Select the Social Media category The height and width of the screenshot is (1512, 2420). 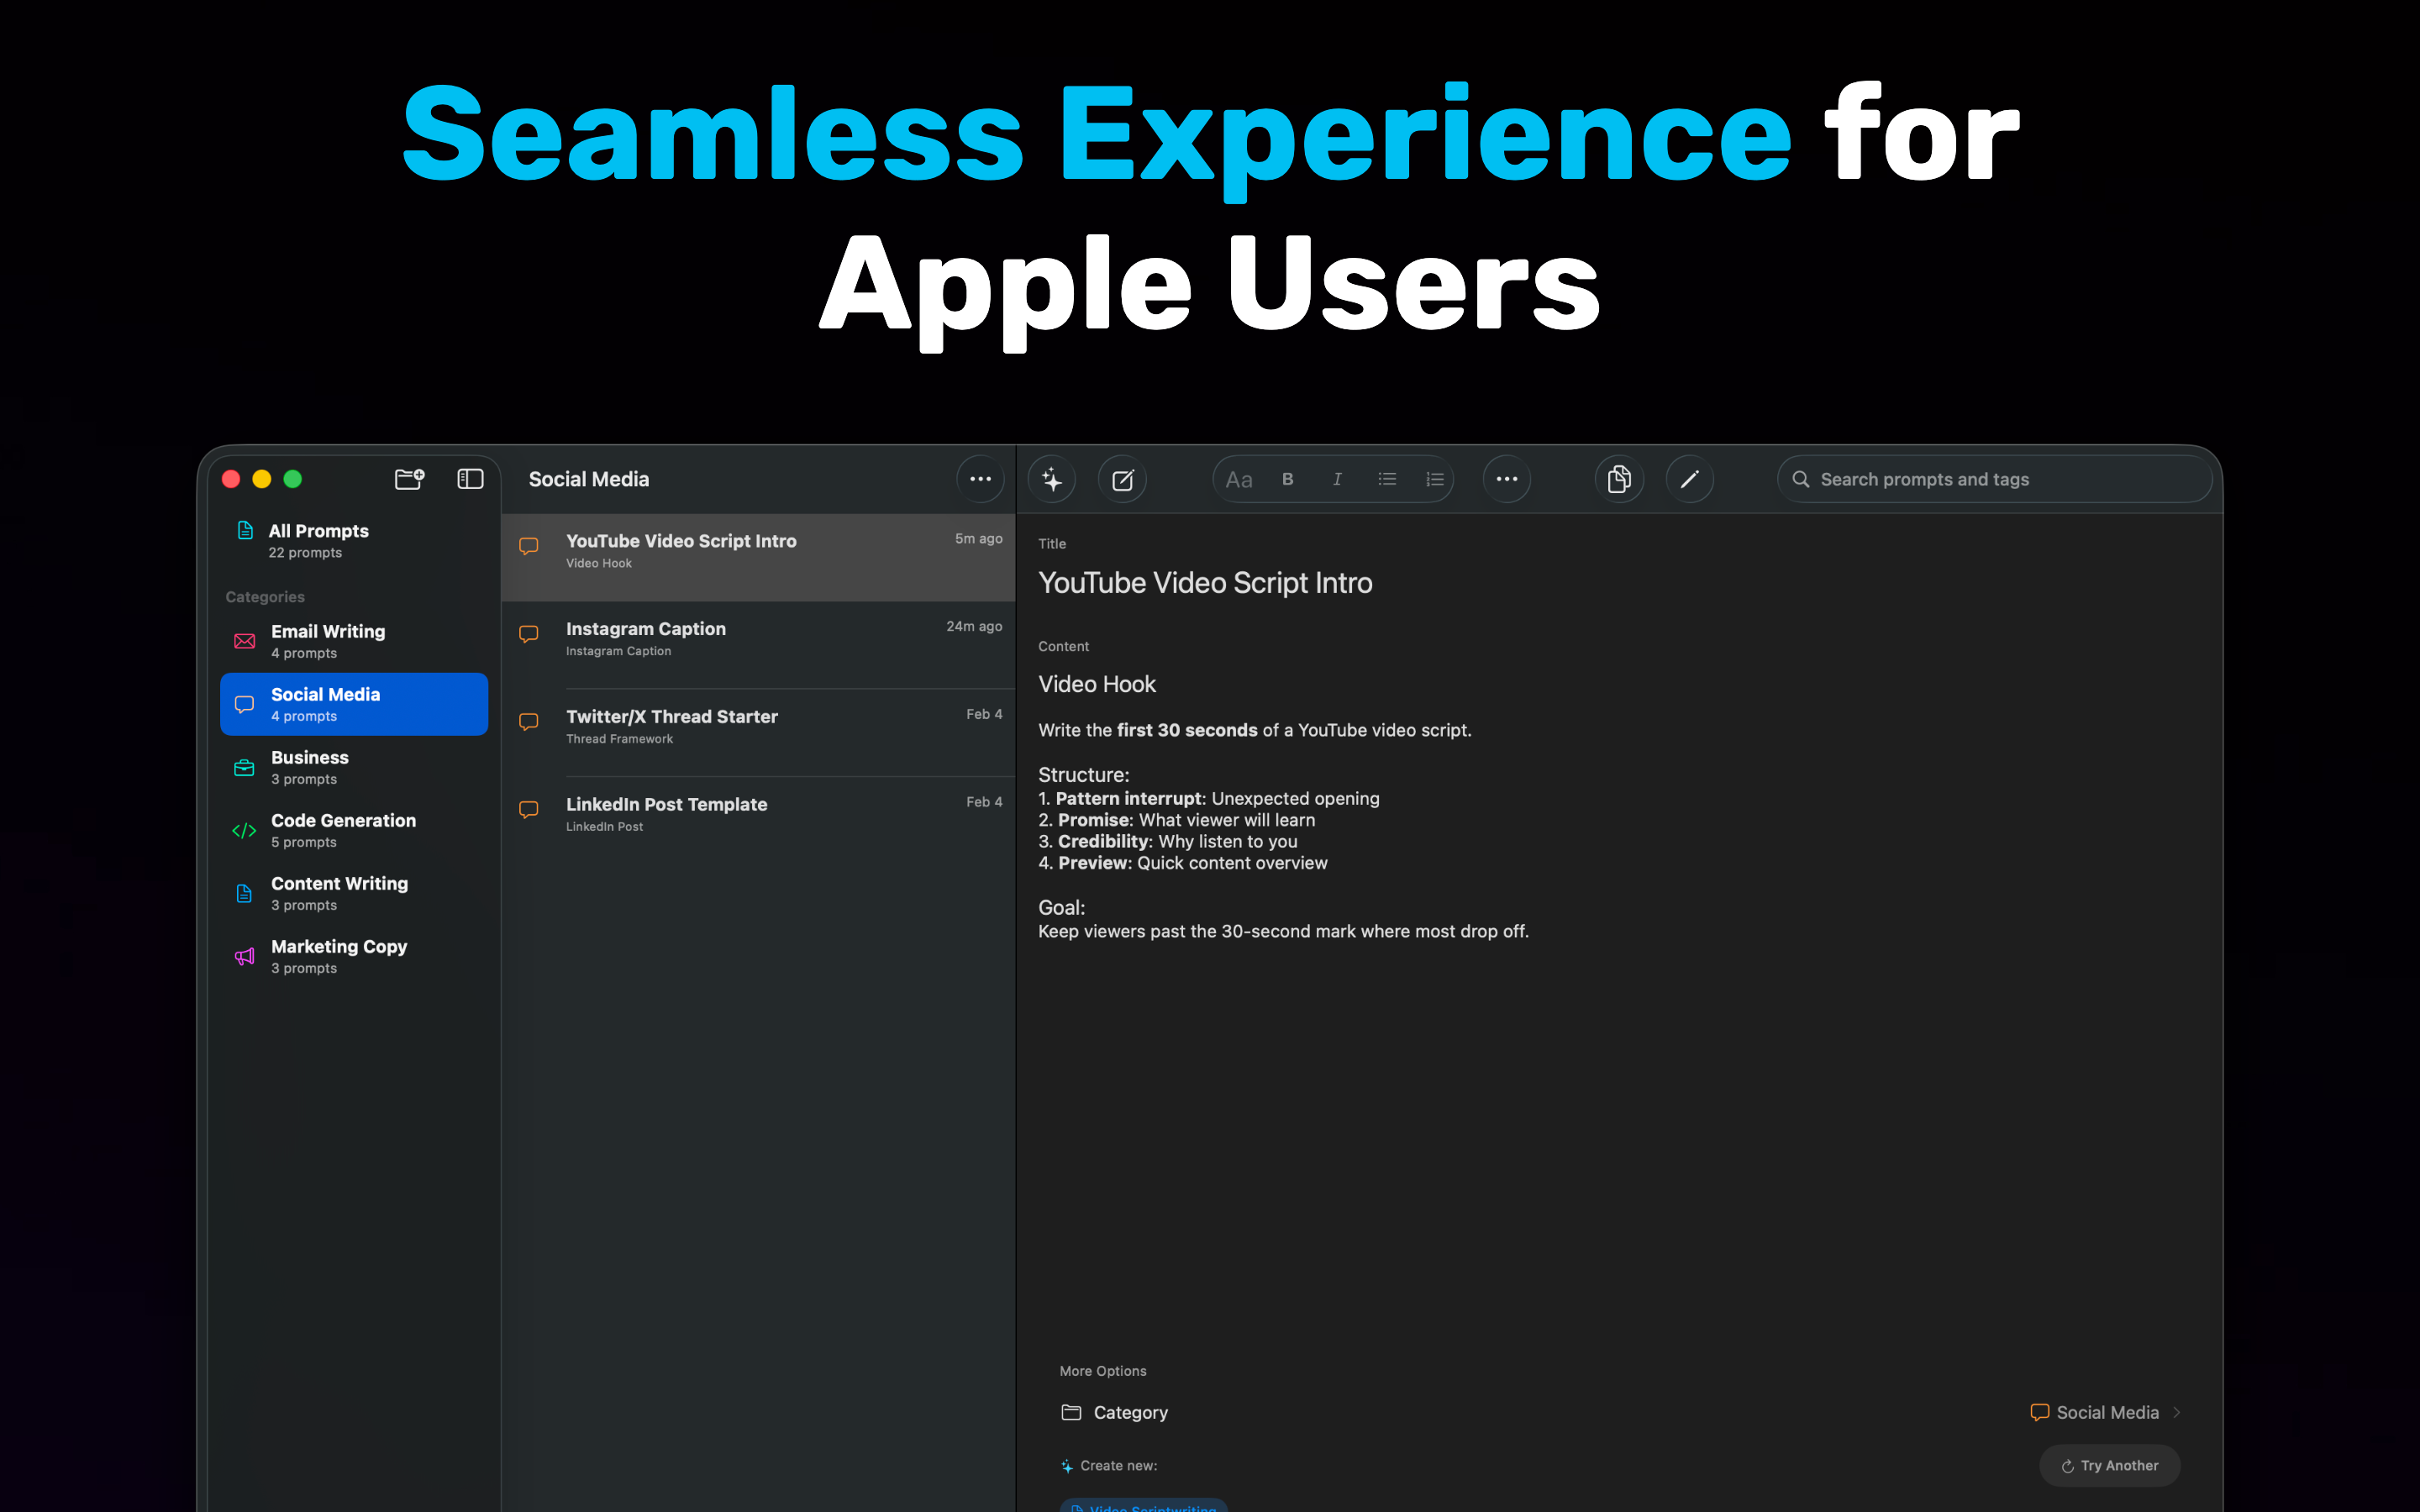point(354,704)
